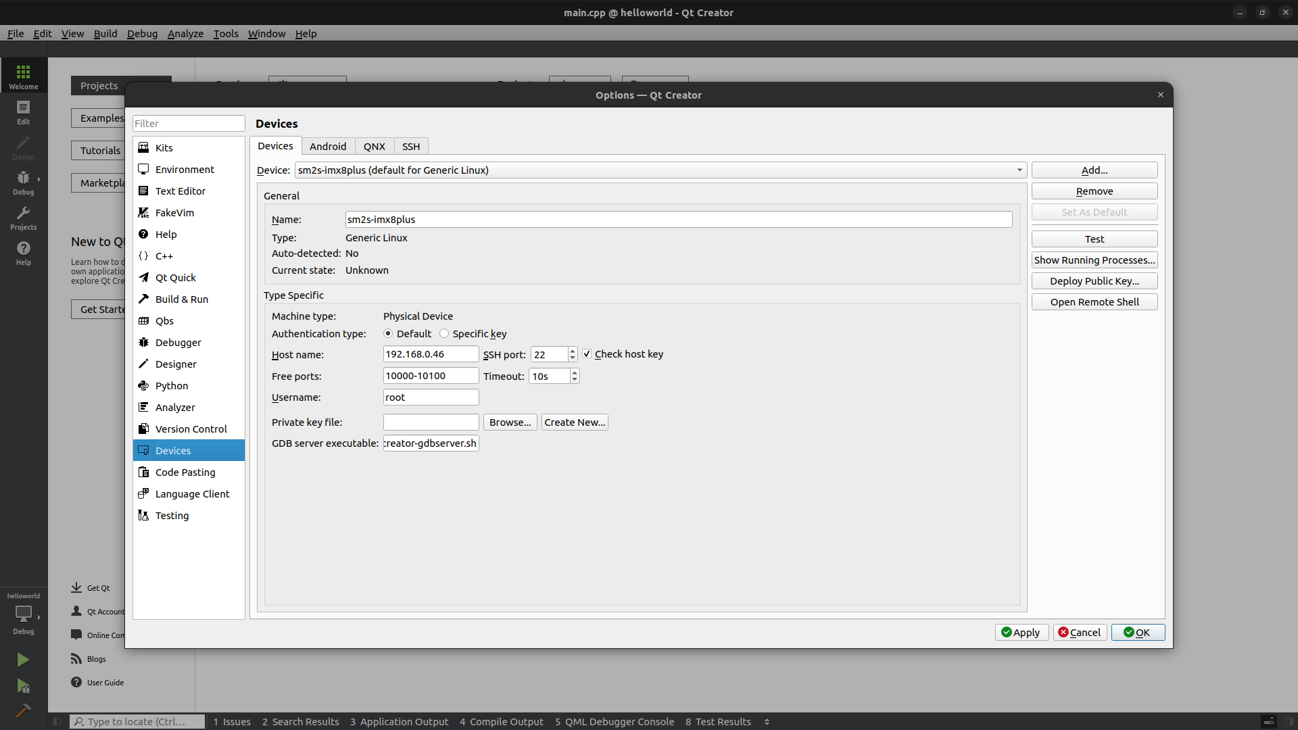Open the Debugger settings category

click(x=178, y=343)
